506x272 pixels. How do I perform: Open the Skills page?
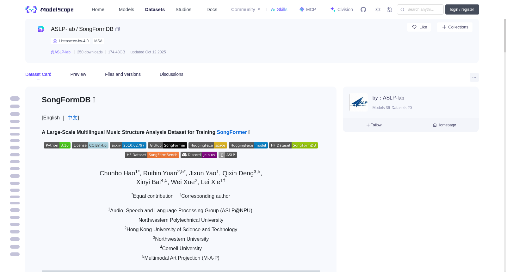279,9
